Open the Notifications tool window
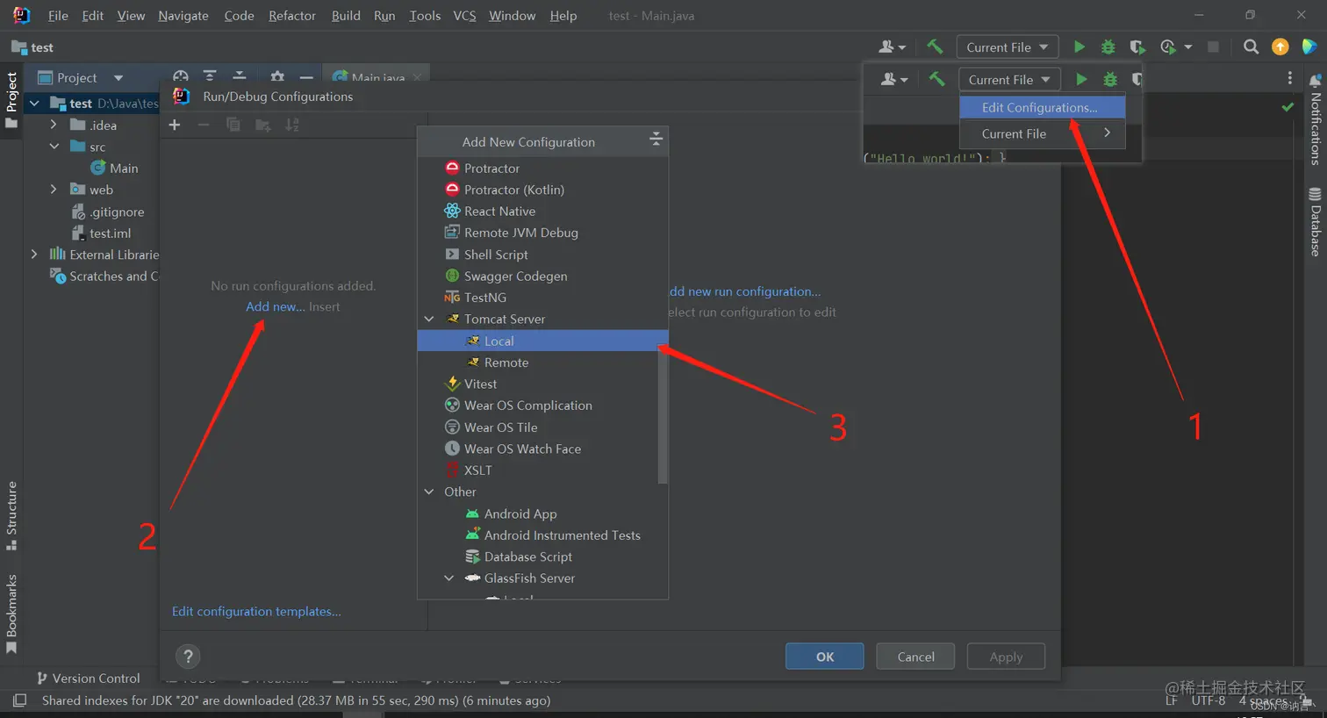Image resolution: width=1327 pixels, height=718 pixels. (x=1315, y=121)
